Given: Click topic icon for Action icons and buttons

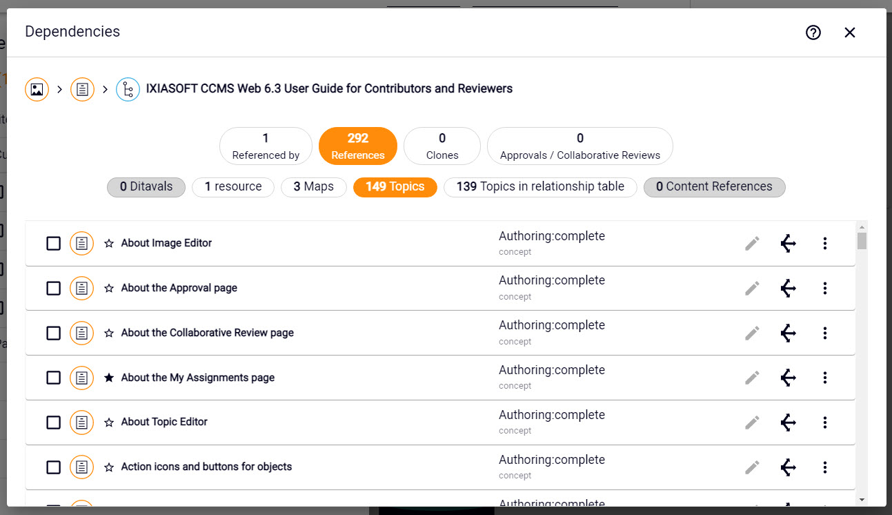Looking at the screenshot, I should click(x=82, y=467).
